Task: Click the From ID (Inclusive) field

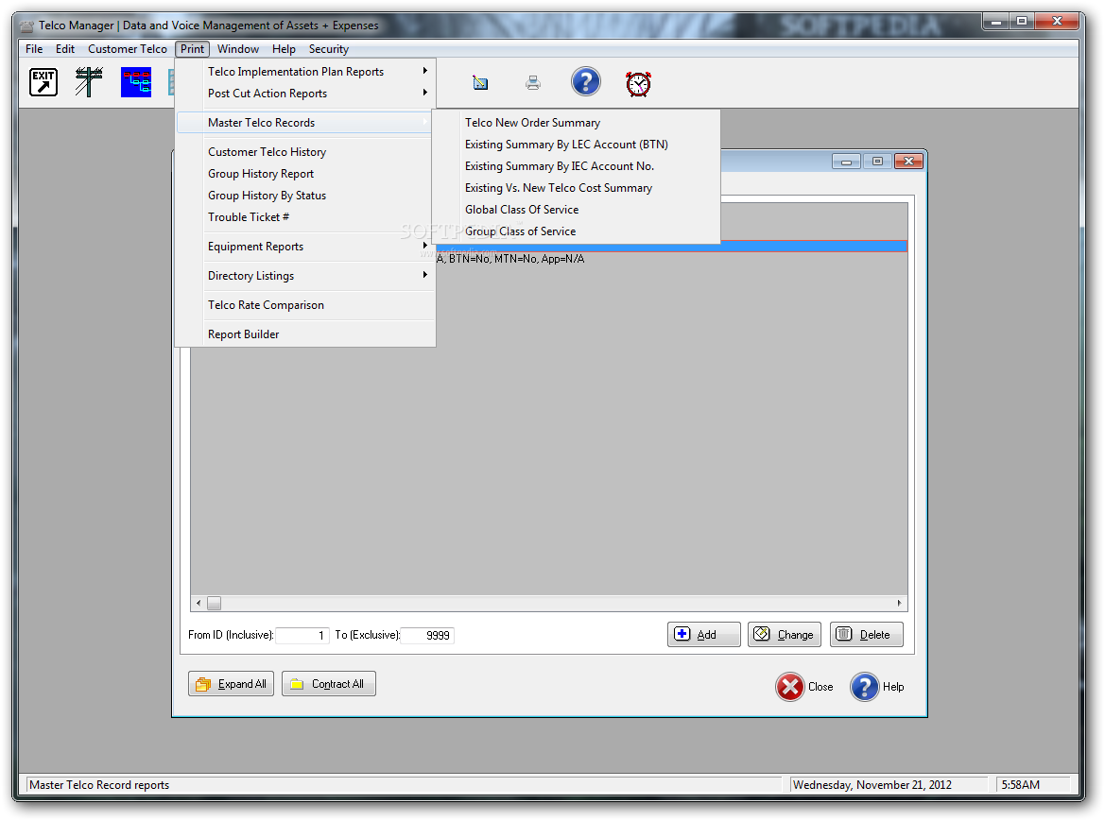Action: (x=302, y=635)
